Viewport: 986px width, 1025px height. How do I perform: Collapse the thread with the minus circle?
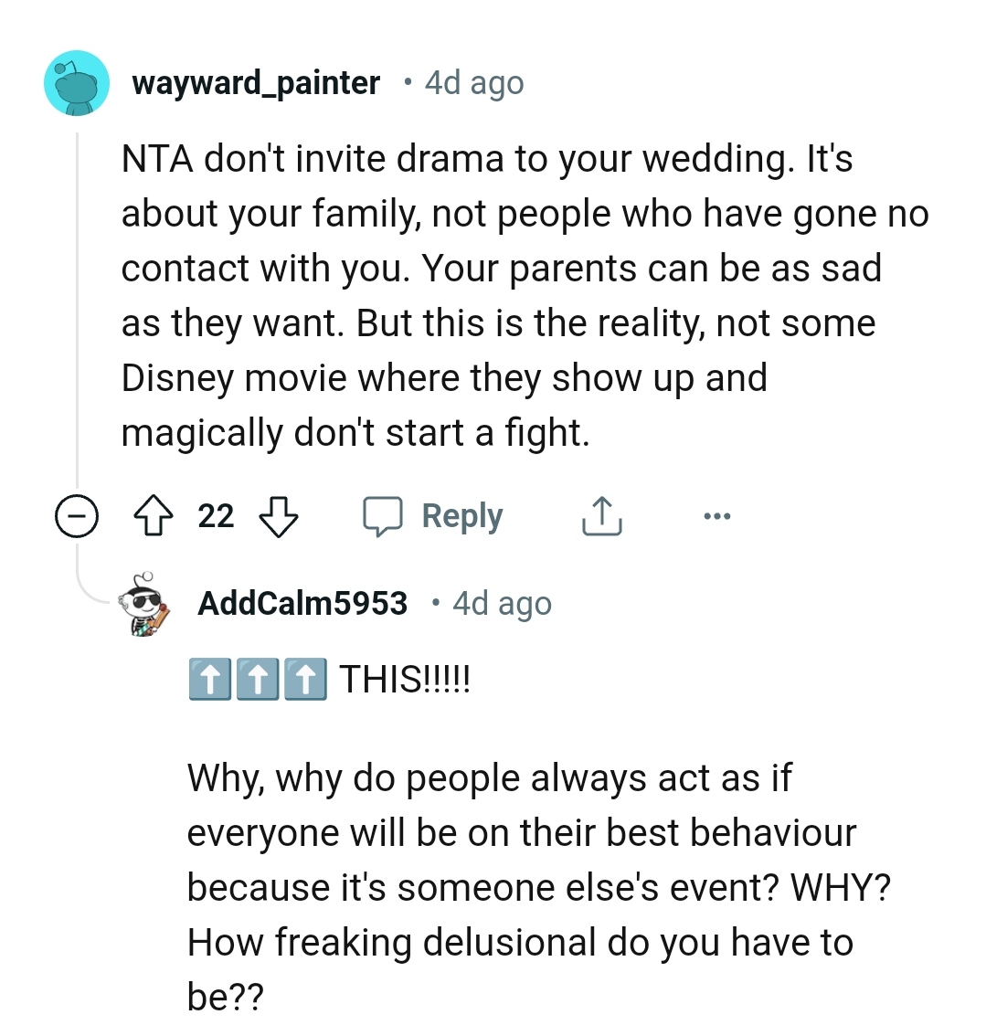(76, 518)
